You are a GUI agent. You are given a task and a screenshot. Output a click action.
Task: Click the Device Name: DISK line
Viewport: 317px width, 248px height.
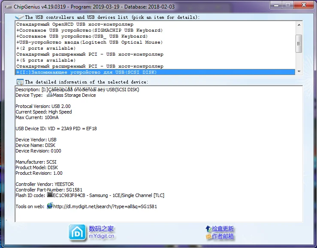[x=35, y=145]
